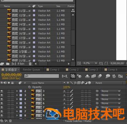The height and width of the screenshot is (124, 127).
Task: Click quality switch slash on 图层 4
Action: point(72,95)
